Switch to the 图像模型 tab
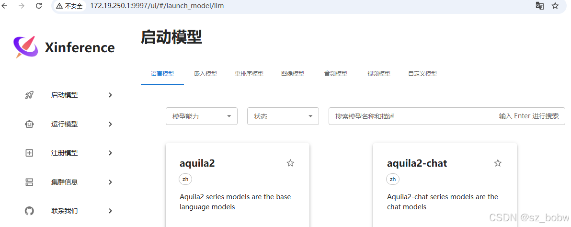Image resolution: width=571 pixels, height=227 pixels. click(293, 74)
